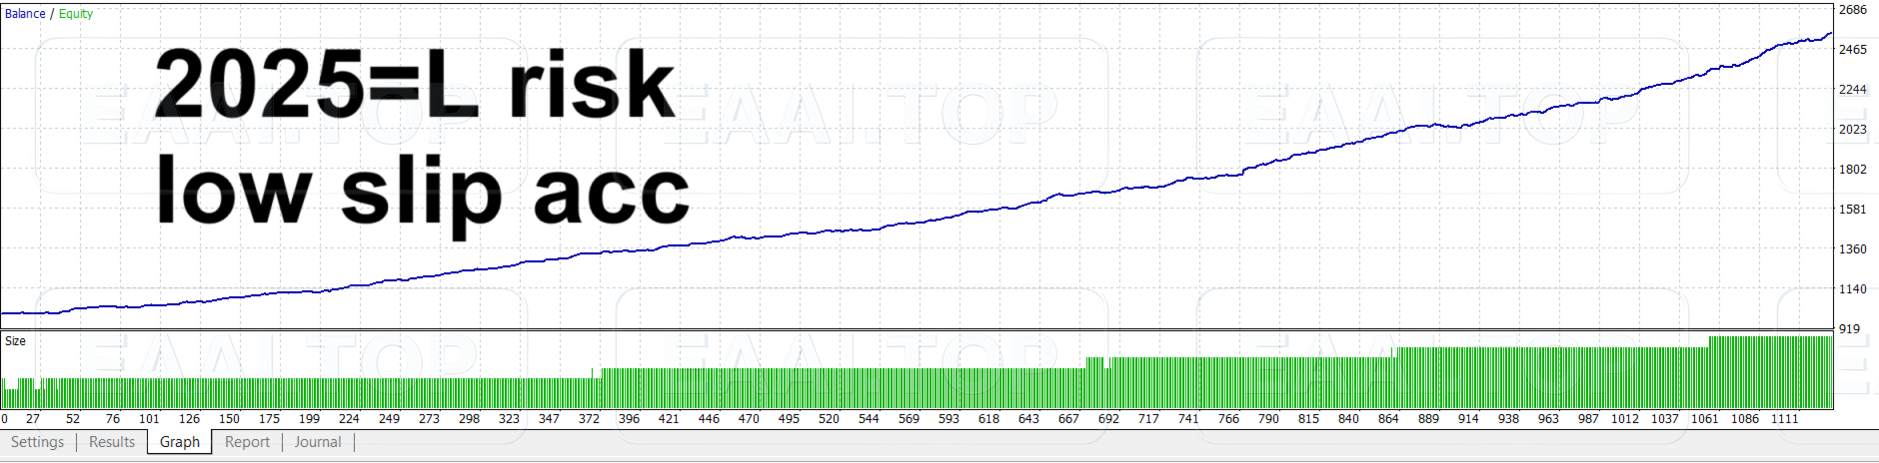Click trade number 864 on horizontal axis
Image resolution: width=1879 pixels, height=463 pixels.
(x=1388, y=419)
